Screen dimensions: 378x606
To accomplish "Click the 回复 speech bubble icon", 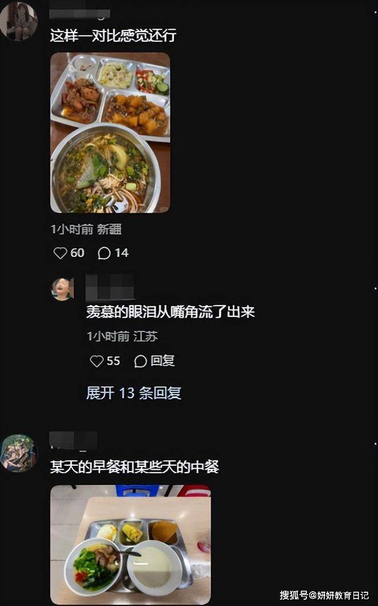I will (x=140, y=361).
